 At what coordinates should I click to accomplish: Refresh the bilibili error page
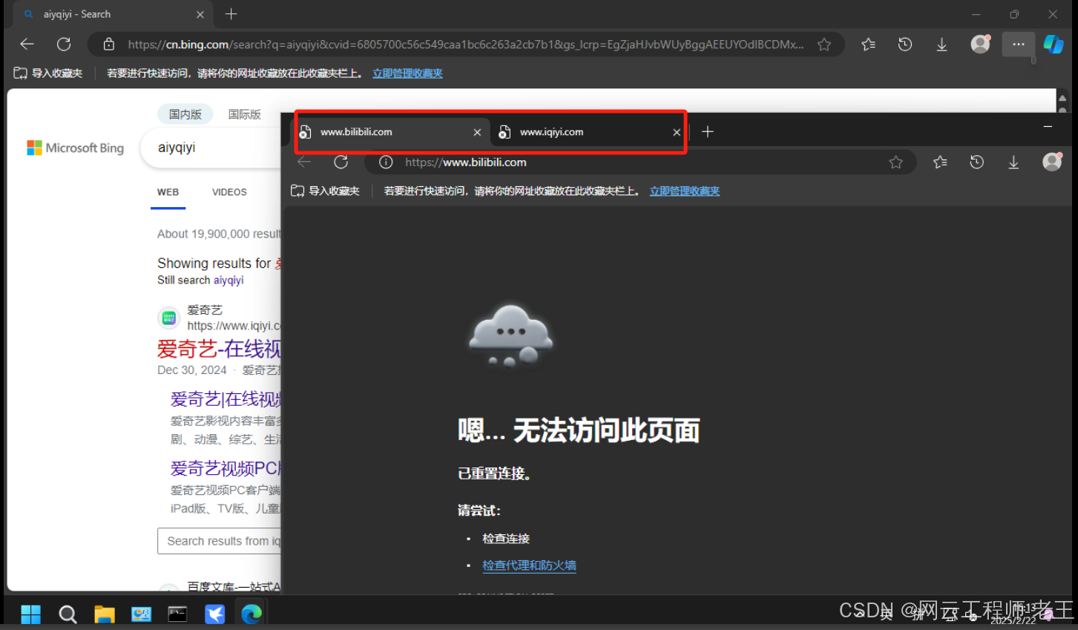(341, 162)
